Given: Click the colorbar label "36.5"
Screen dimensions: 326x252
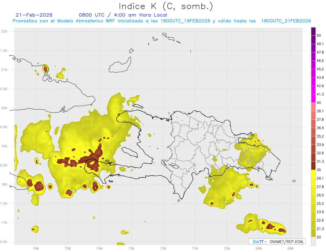Looking at the screenshot, I should click(x=320, y=128).
